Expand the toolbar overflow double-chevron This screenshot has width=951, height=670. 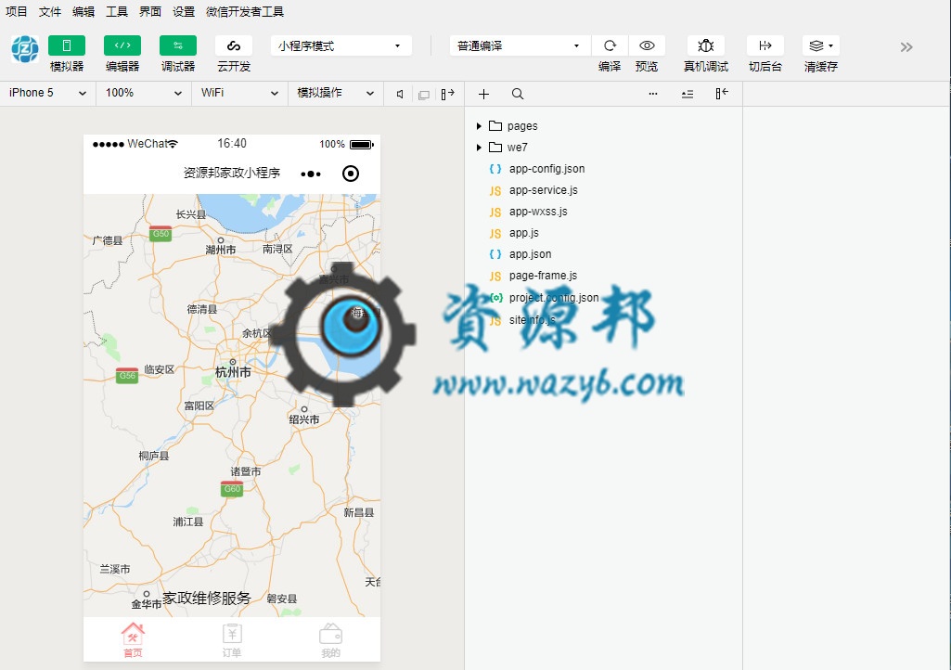click(906, 47)
